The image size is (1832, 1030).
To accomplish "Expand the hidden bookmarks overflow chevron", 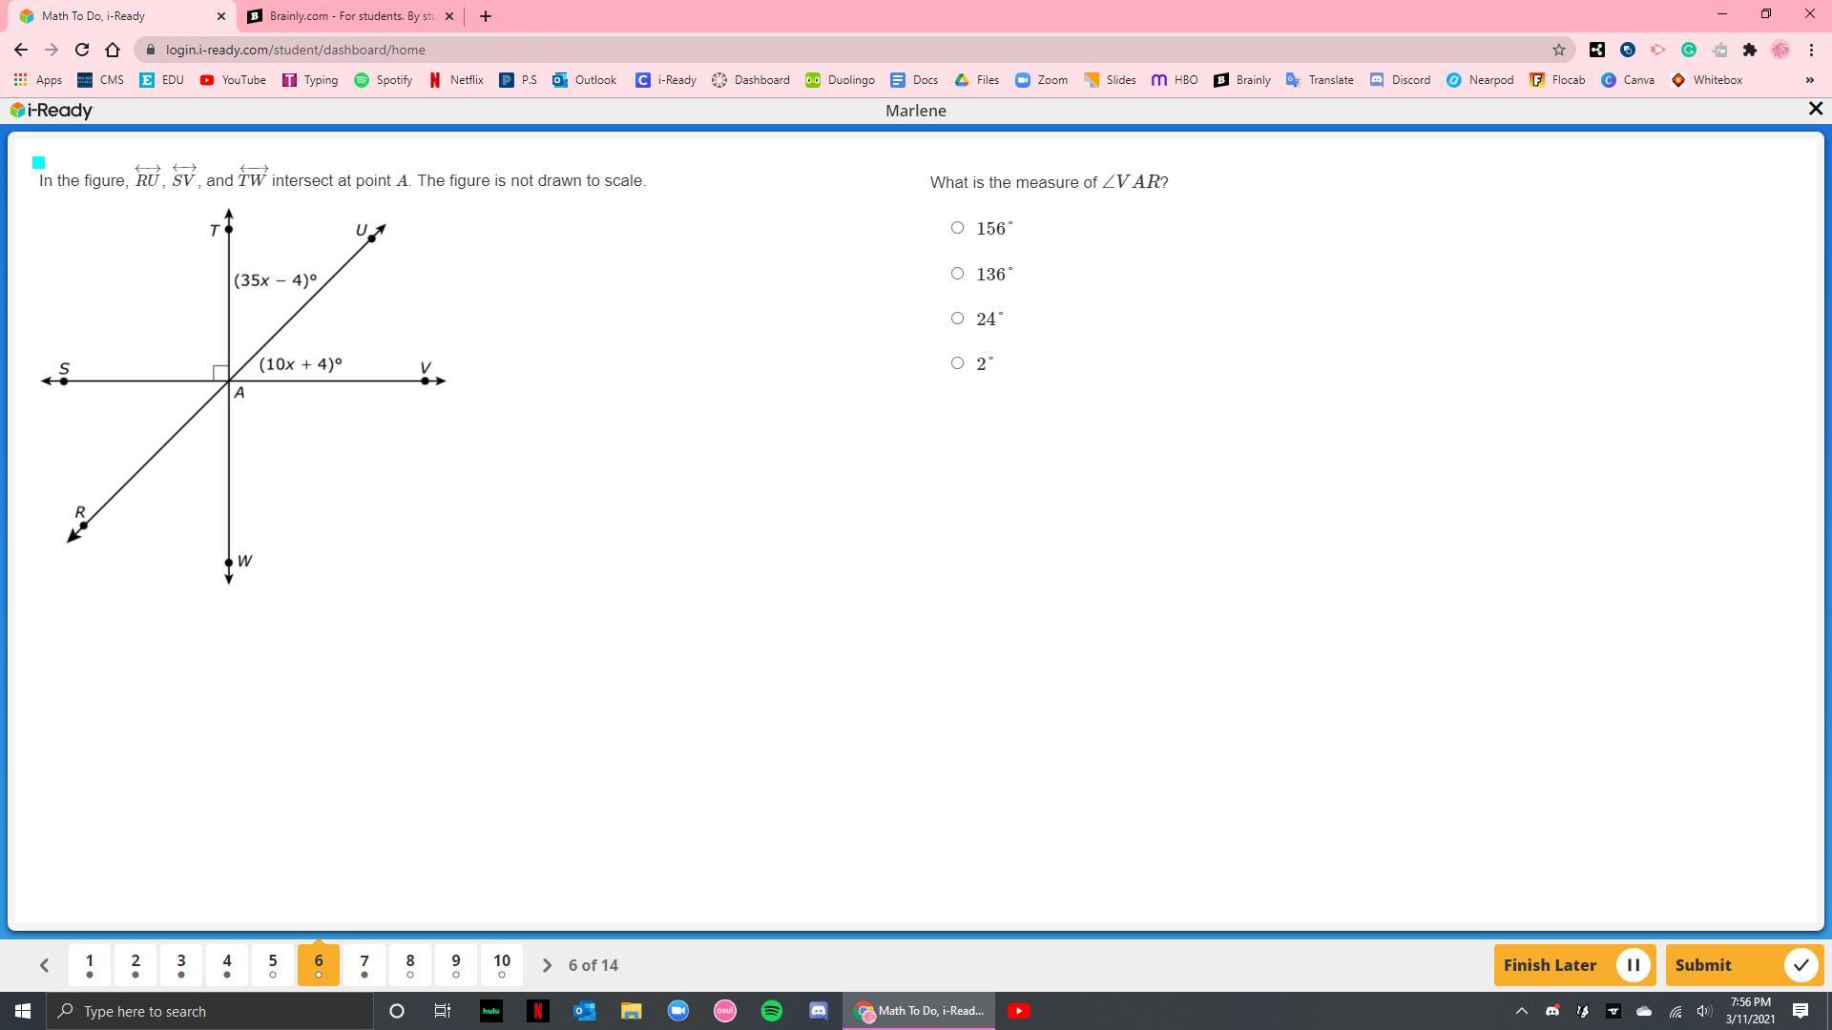I will pyautogui.click(x=1809, y=80).
